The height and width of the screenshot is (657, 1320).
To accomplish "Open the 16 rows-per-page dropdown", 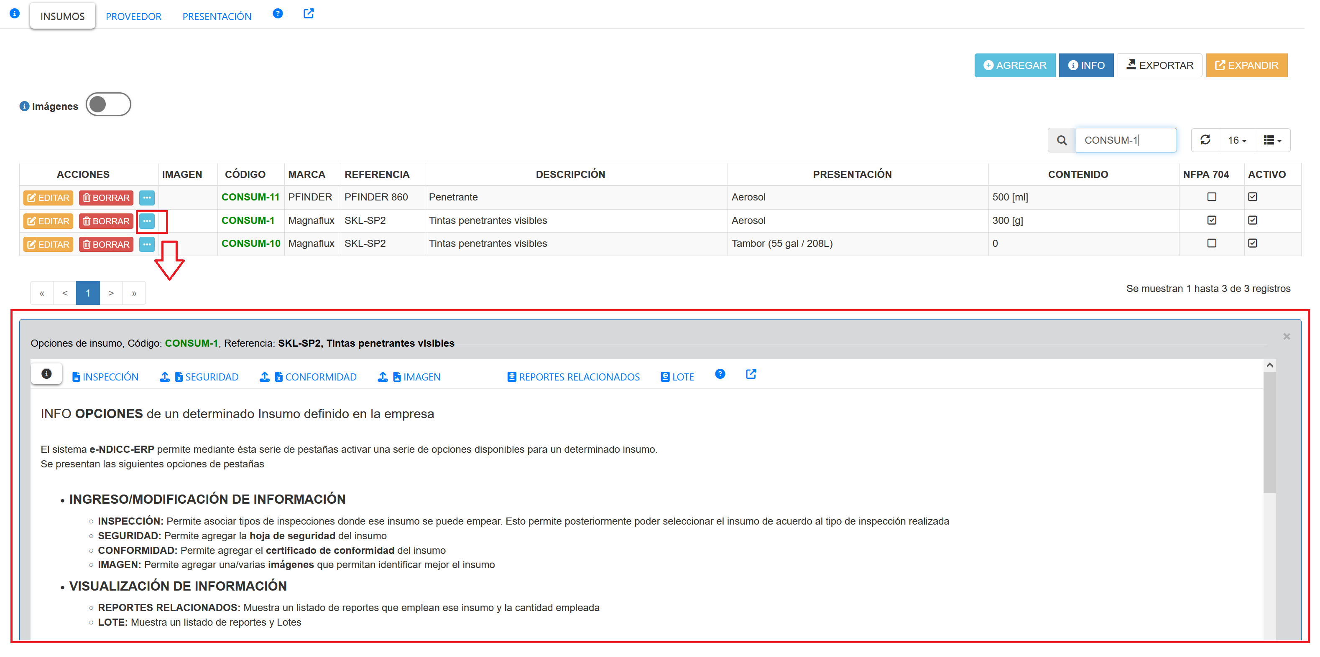I will point(1236,140).
